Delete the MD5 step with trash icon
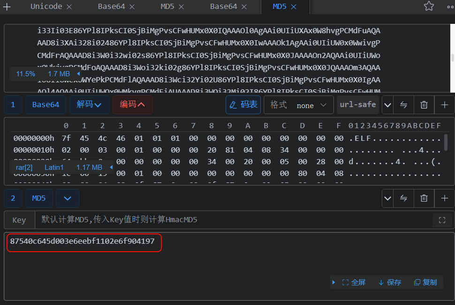Screen dimensions: 455x305 (424, 198)
